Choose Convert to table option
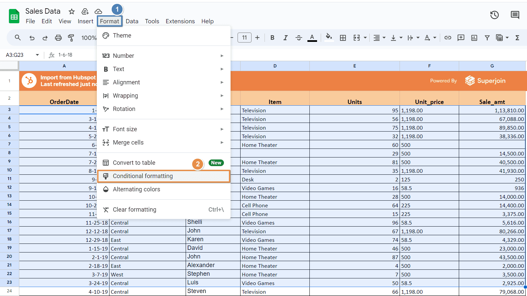 pyautogui.click(x=164, y=163)
